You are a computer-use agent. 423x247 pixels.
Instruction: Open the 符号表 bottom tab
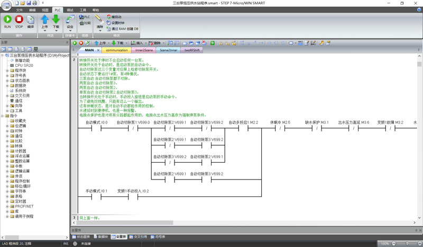tap(158, 237)
